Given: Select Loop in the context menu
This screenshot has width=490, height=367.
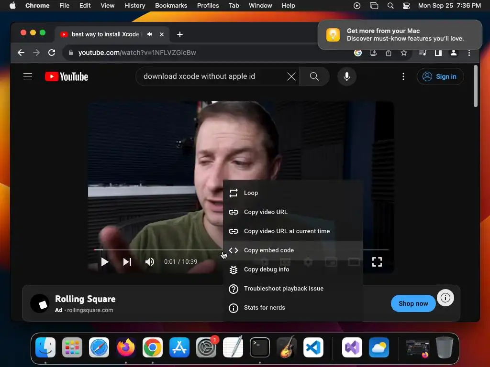Looking at the screenshot, I should coord(293,193).
